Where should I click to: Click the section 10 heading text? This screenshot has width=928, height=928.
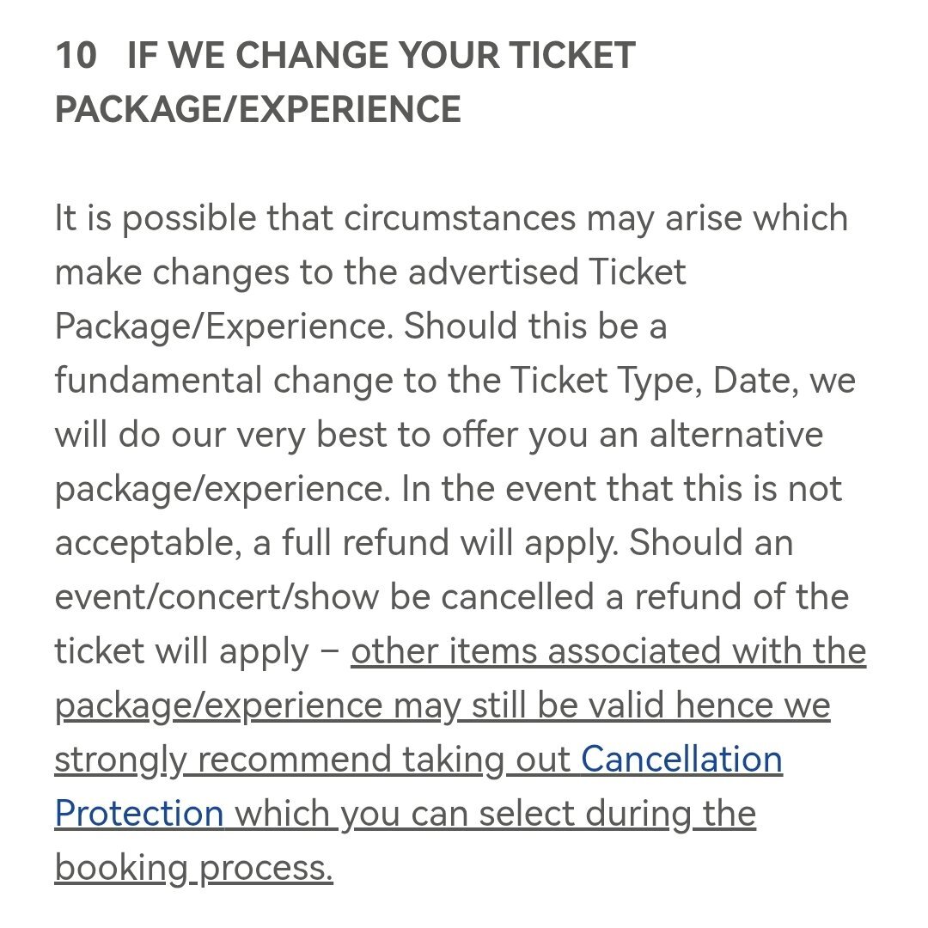(380, 57)
